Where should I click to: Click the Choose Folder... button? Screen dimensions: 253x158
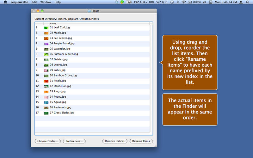point(48,141)
